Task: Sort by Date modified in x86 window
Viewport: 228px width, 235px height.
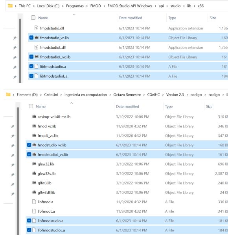Action: pos(131,18)
